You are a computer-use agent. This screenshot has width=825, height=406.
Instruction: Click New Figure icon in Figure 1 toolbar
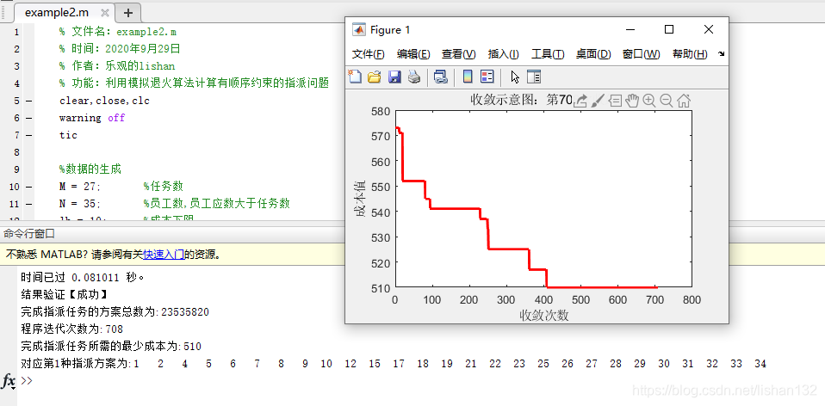[356, 77]
